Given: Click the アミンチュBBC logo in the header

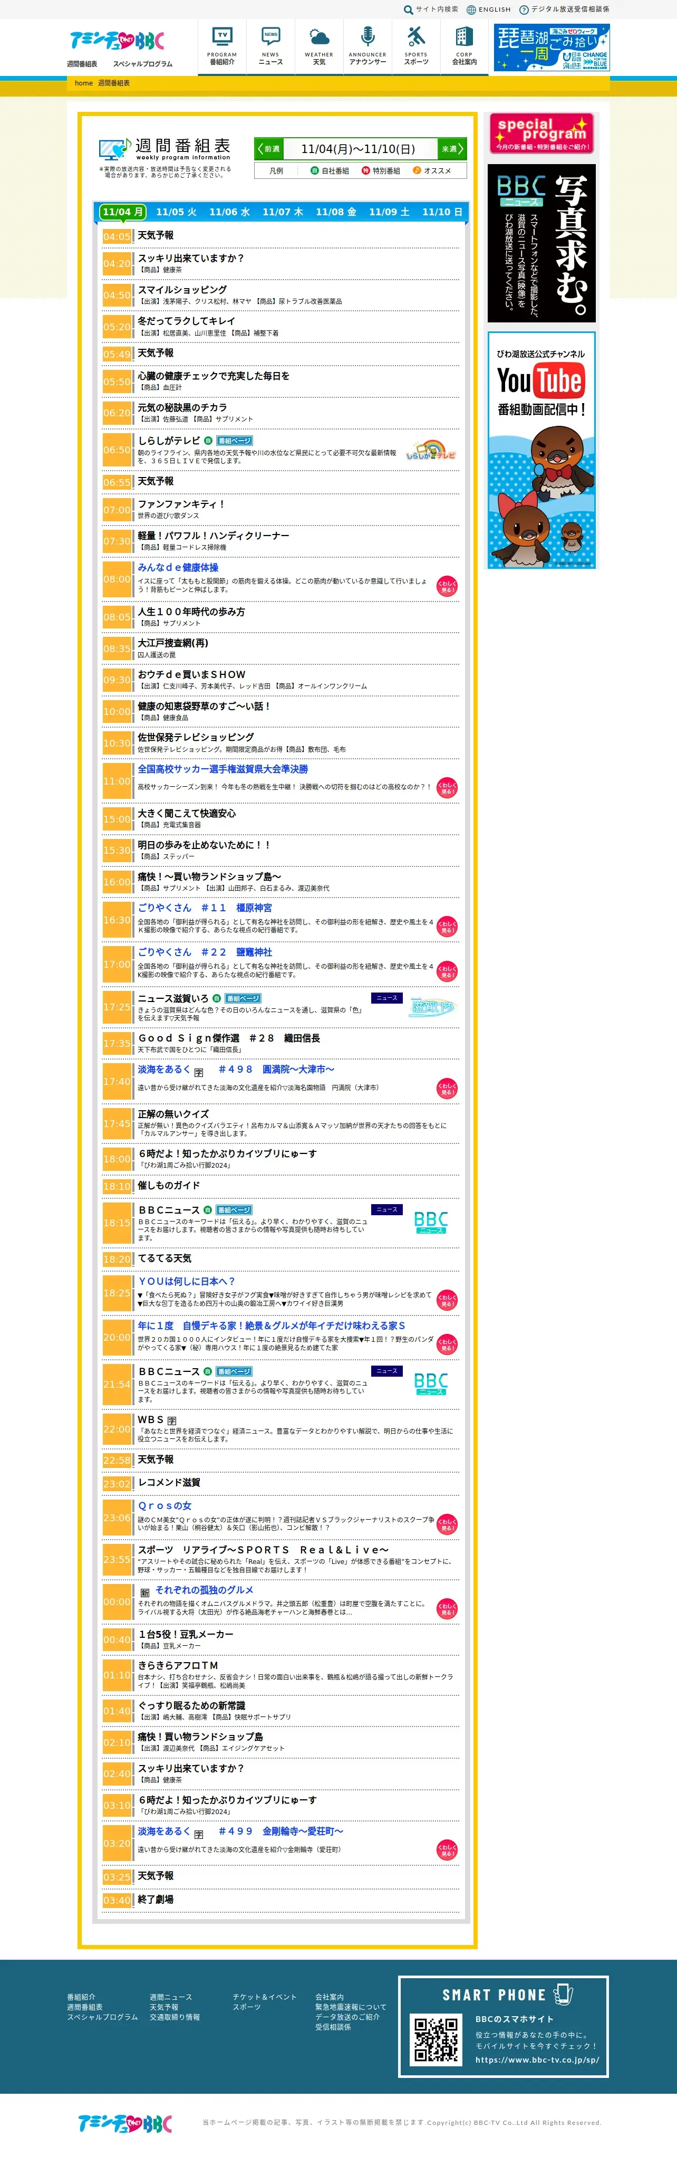Looking at the screenshot, I should click(117, 40).
